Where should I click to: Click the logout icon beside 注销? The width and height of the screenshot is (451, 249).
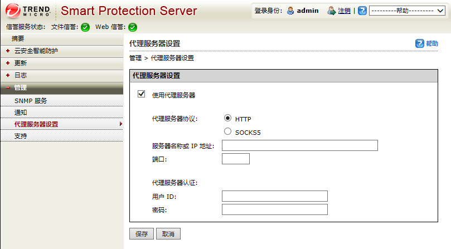(x=332, y=11)
